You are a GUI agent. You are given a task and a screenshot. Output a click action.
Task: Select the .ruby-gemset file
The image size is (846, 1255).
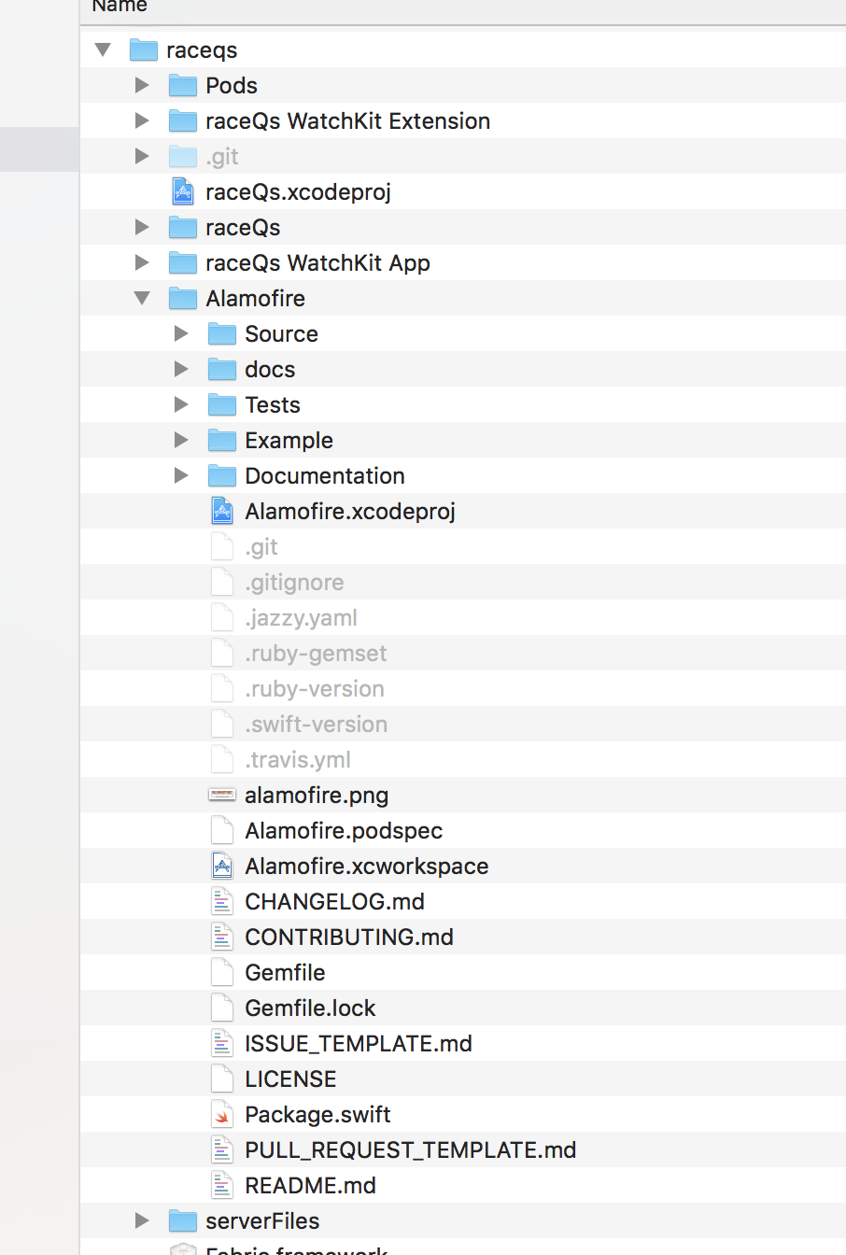coord(316,654)
